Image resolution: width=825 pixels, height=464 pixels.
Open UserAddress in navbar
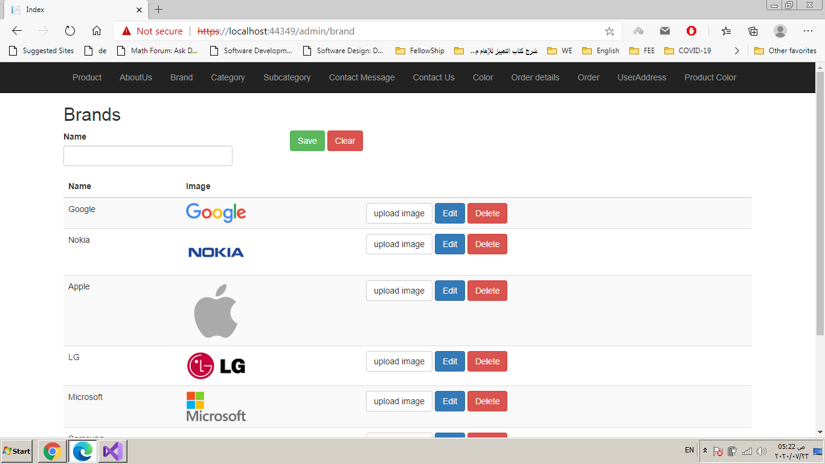(641, 77)
